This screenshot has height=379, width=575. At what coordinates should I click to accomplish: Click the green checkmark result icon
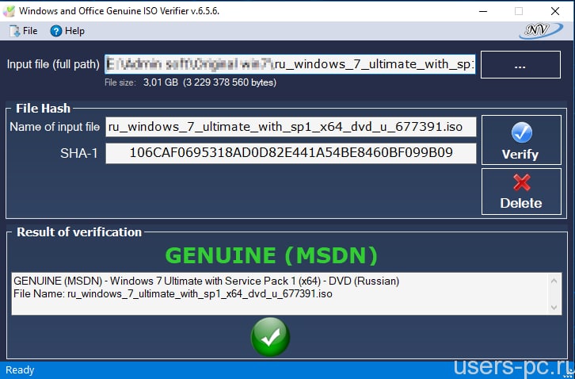click(270, 337)
